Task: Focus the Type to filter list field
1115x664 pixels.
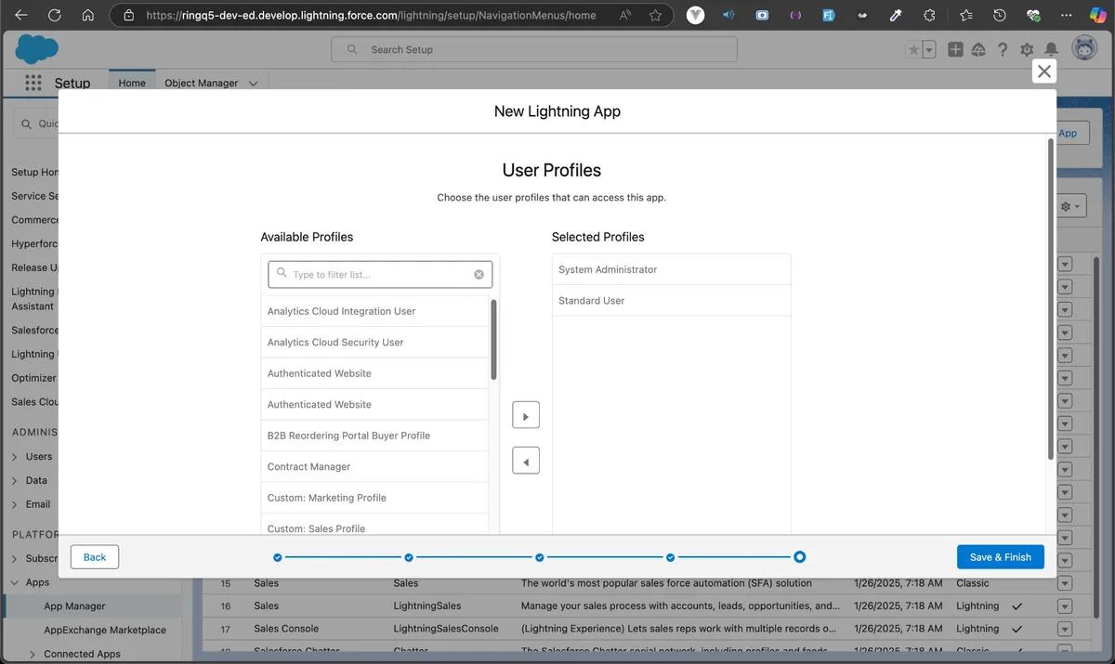Action: click(x=380, y=275)
